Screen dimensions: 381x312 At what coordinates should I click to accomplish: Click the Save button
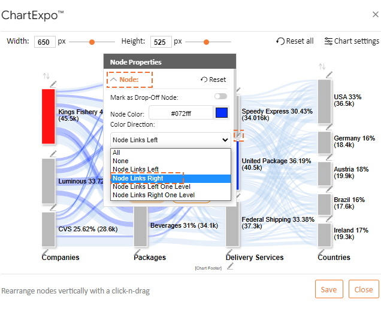pos(329,289)
